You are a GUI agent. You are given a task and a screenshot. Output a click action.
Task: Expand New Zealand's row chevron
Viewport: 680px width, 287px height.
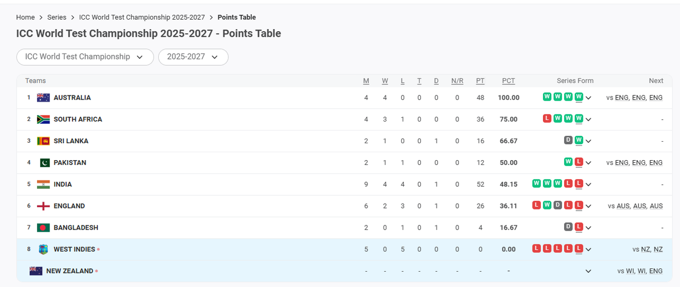(x=588, y=271)
